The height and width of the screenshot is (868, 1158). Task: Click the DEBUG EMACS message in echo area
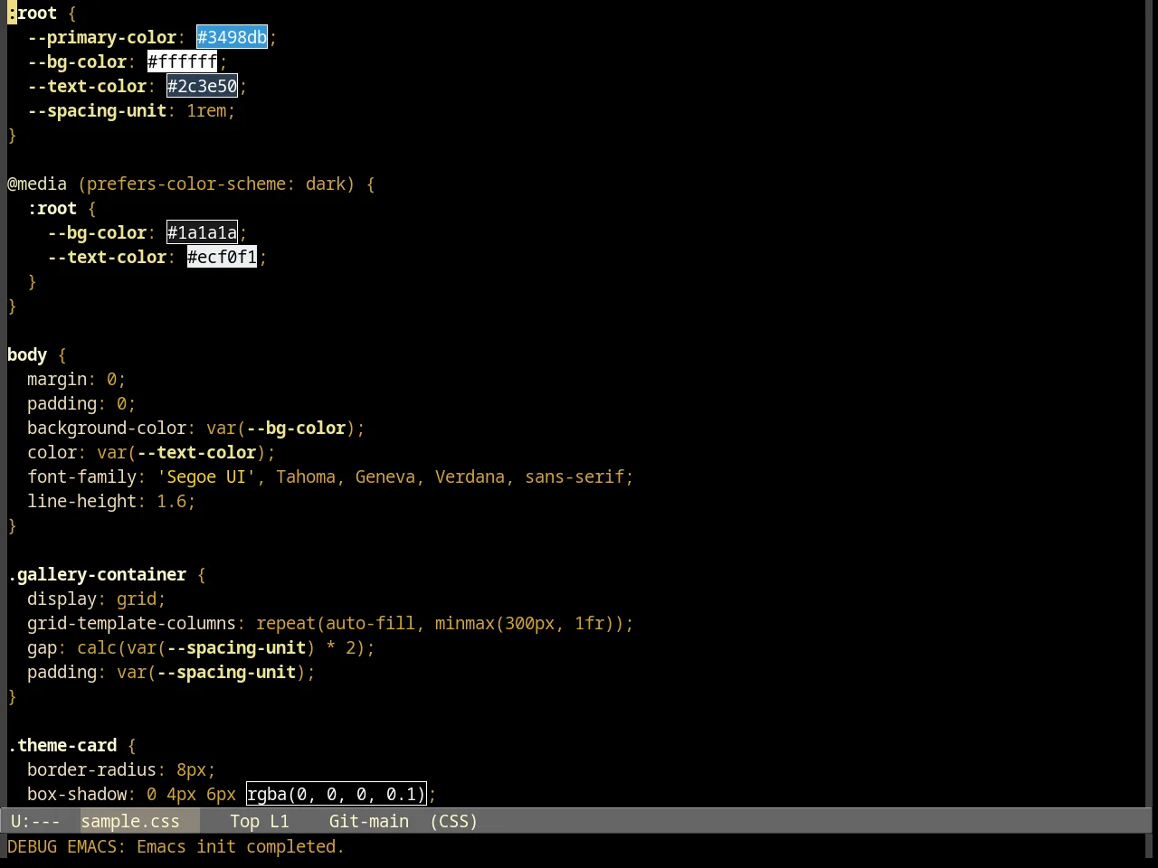click(x=176, y=846)
